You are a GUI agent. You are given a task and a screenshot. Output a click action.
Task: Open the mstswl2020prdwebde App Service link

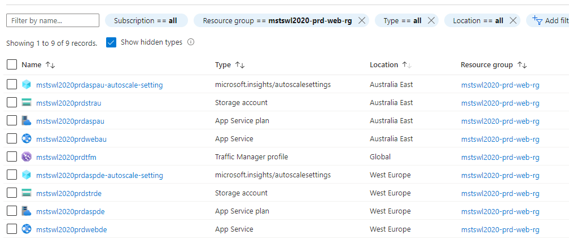[x=71, y=229]
